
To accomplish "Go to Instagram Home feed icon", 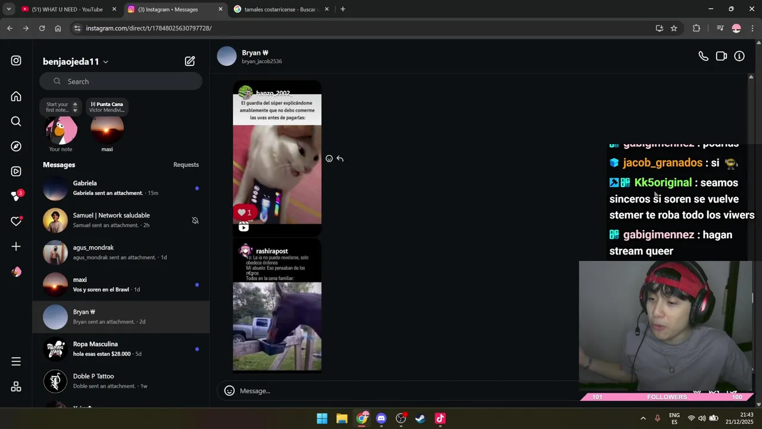I will click(x=16, y=97).
